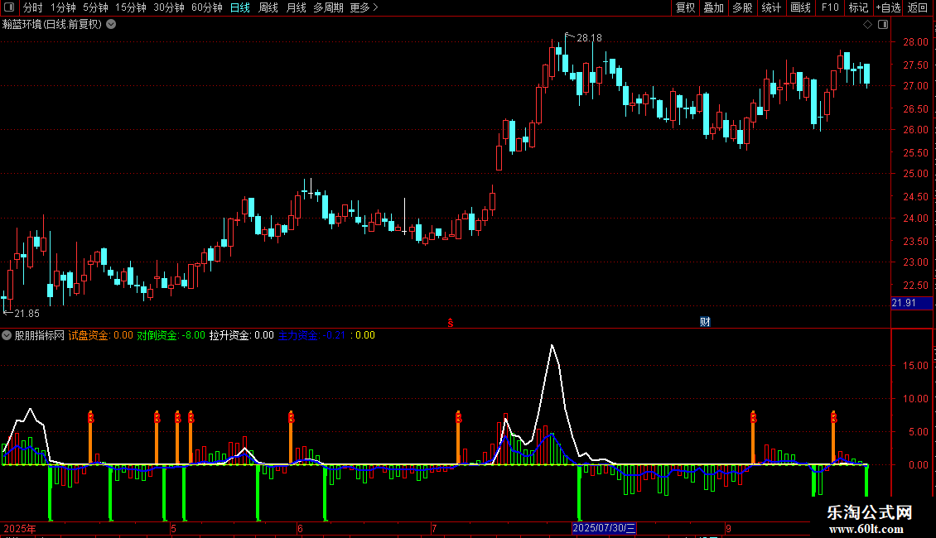936x538 pixels.
Task: Click month 7 on time axis
Action: pos(434,528)
